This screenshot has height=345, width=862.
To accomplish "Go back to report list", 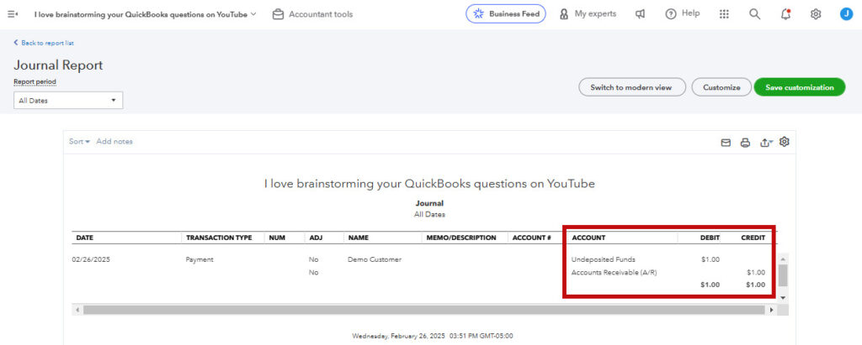I will point(44,43).
